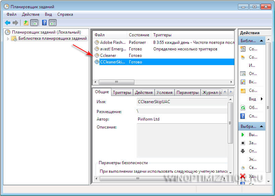Click the task list horizontal scrollbar thumb
Image resolution: width=275 pixels, height=196 pixels.
[x=116, y=82]
